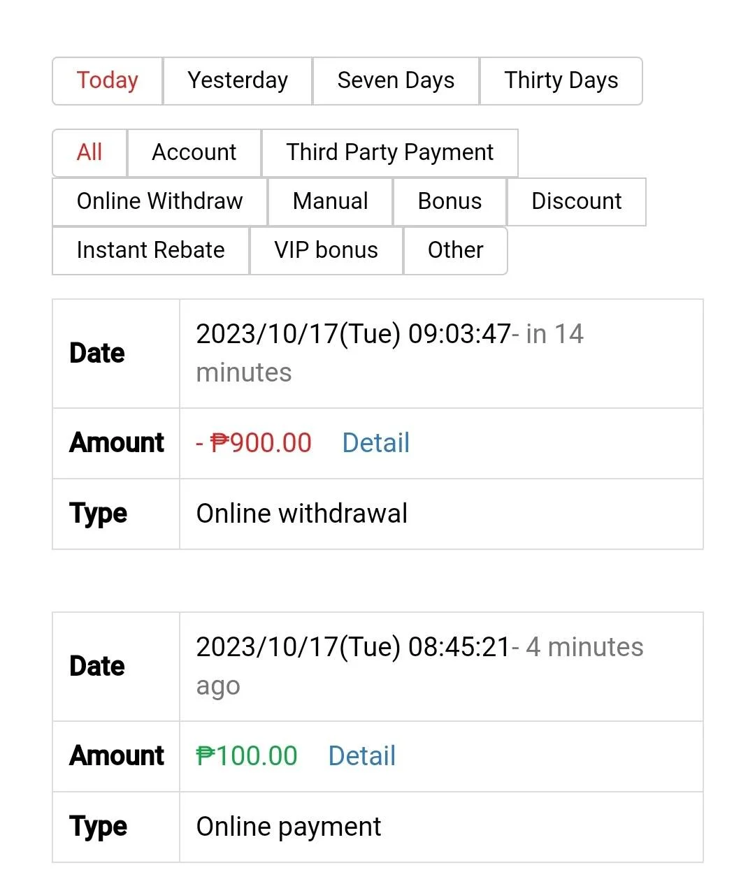
Task: Show Thirty Days history
Action: [561, 81]
